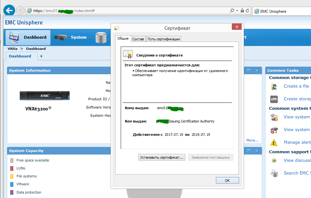Click the certificate seal icon in the dialog

click(x=128, y=53)
